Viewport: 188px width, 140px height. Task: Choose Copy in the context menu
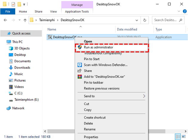(88, 110)
